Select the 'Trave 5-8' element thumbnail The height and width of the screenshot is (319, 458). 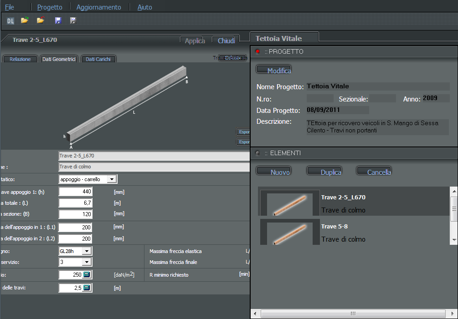(x=290, y=232)
